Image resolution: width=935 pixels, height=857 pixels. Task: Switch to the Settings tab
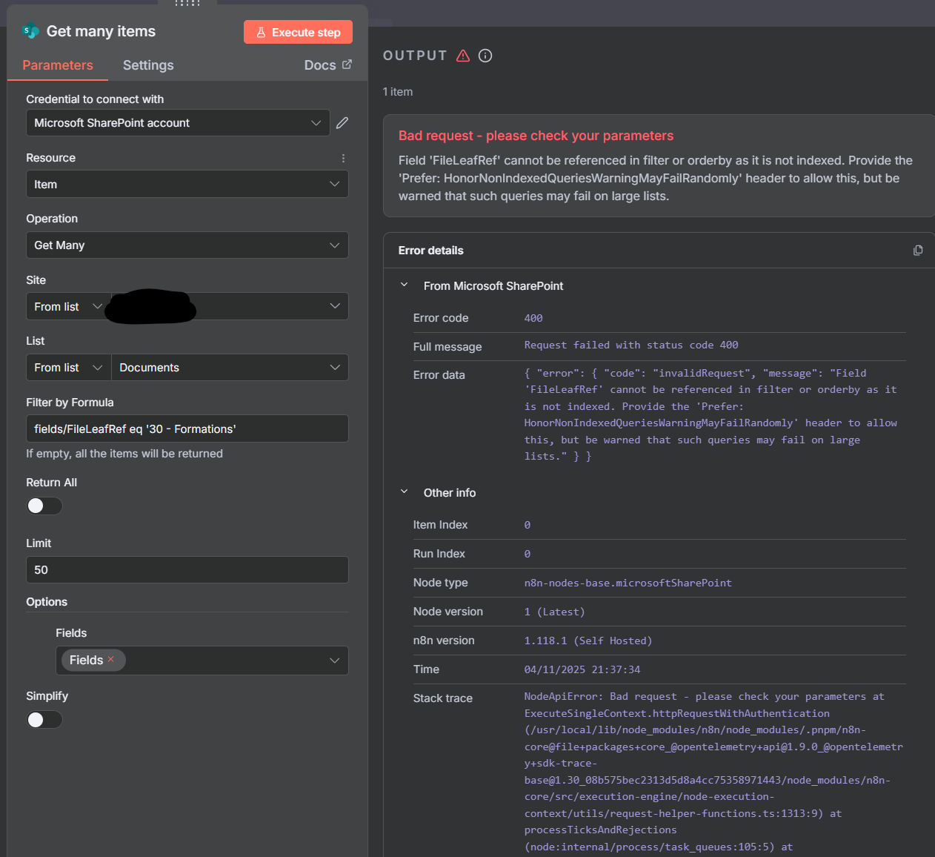[148, 65]
